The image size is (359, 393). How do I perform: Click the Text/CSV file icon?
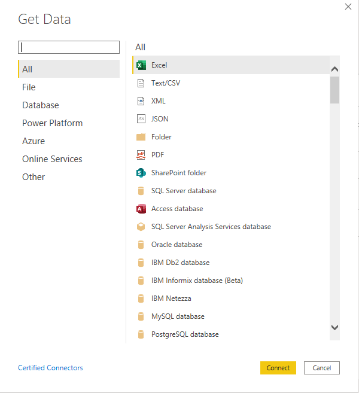(141, 83)
